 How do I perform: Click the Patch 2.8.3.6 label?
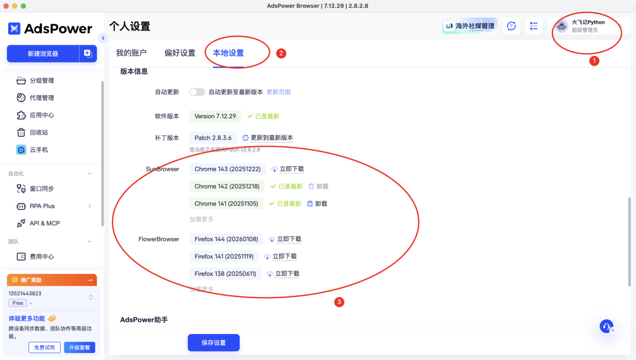[x=213, y=138]
